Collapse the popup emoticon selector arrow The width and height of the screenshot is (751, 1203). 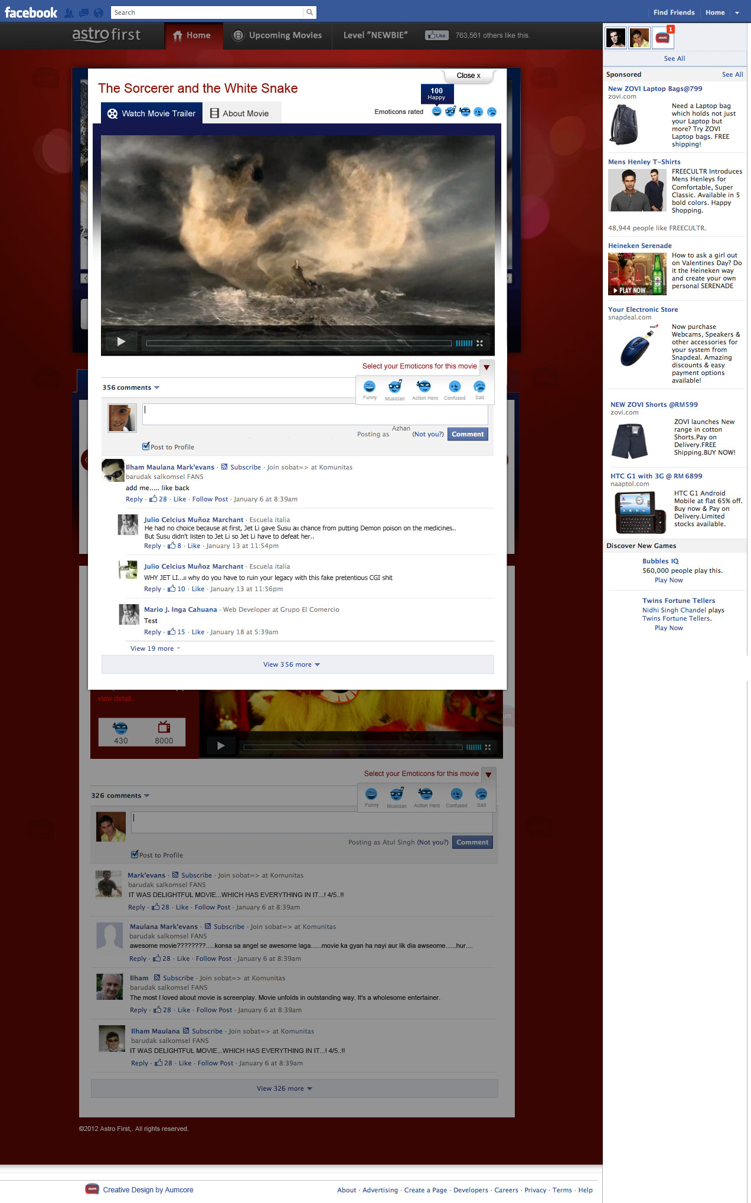click(486, 367)
